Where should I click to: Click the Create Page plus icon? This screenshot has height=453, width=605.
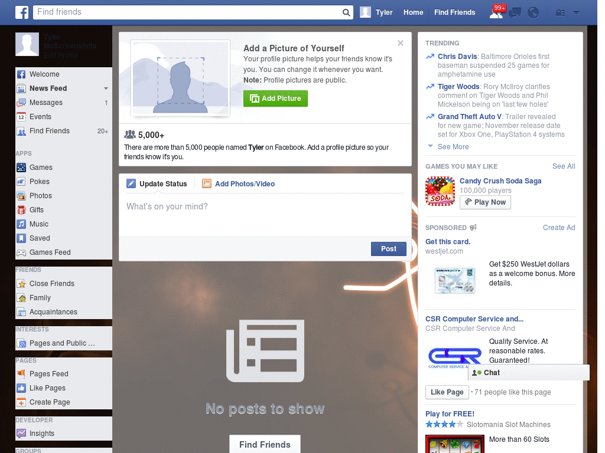click(x=21, y=402)
